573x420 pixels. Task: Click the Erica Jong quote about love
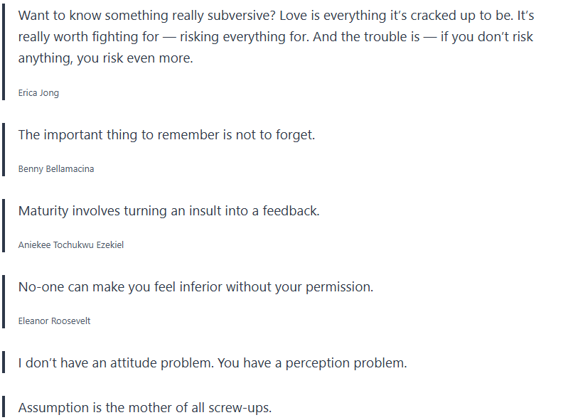[x=276, y=37]
